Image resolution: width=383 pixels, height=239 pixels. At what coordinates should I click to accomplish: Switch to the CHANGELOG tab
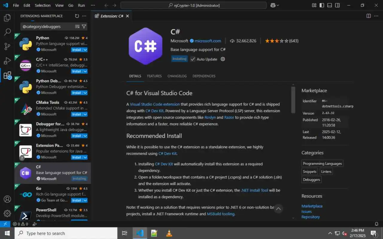[x=177, y=76]
